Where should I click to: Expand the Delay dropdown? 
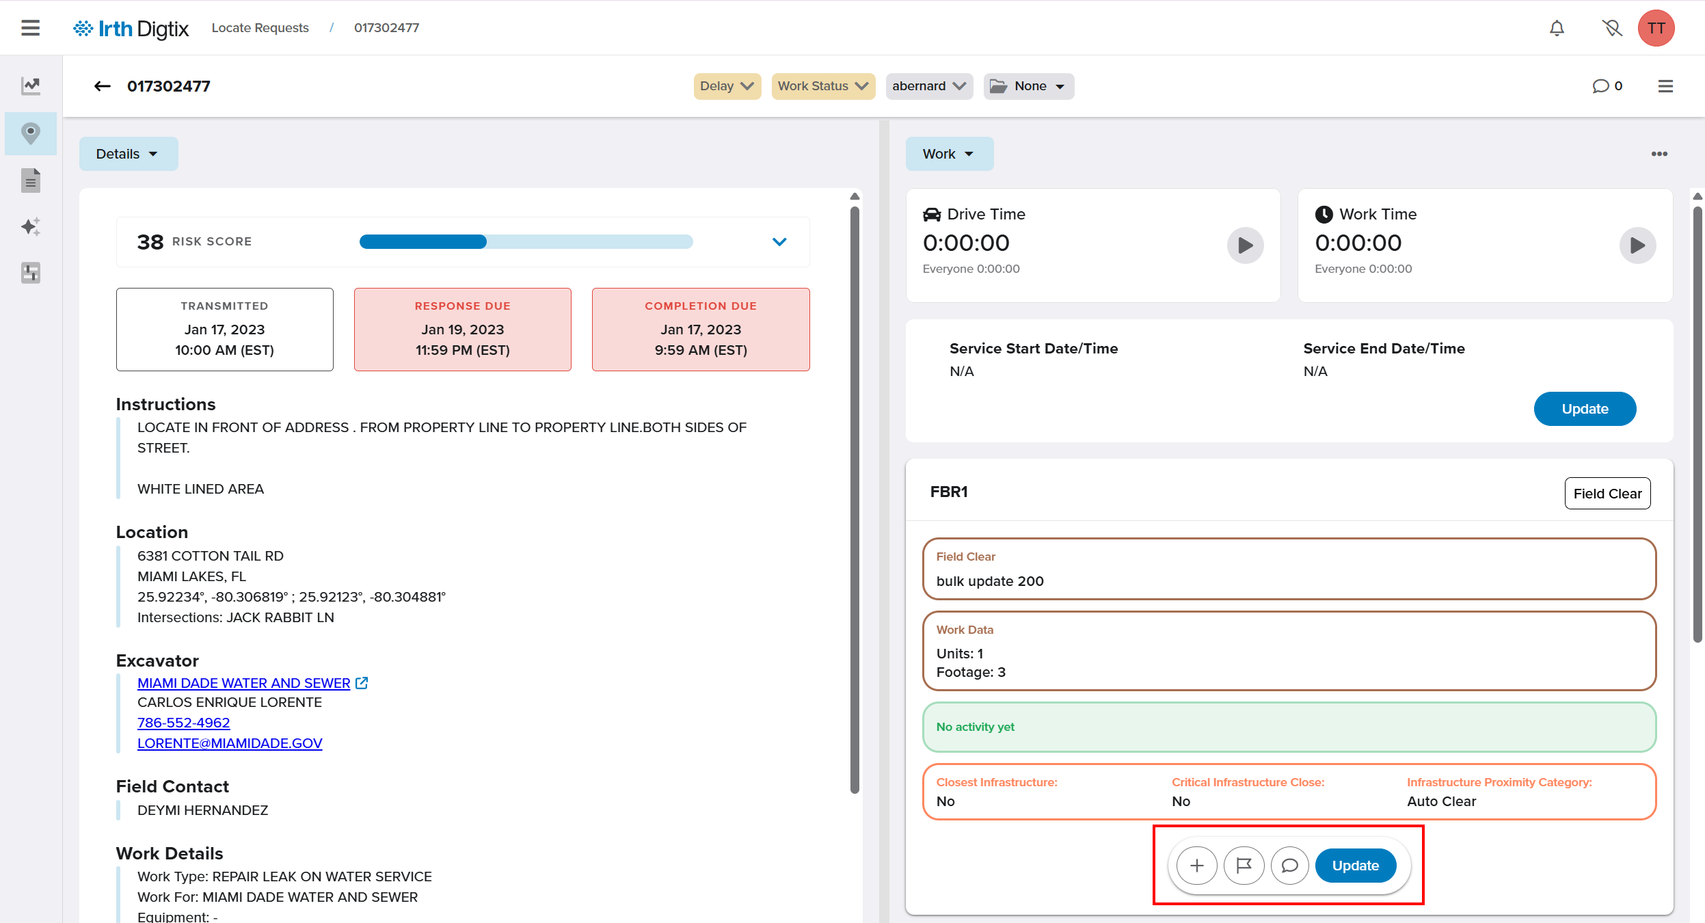(727, 86)
